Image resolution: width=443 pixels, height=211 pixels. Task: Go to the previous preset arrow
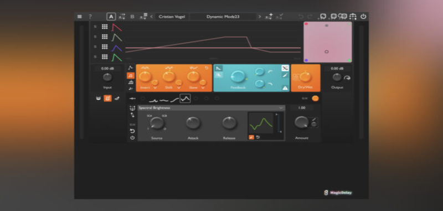pyautogui.click(x=151, y=17)
